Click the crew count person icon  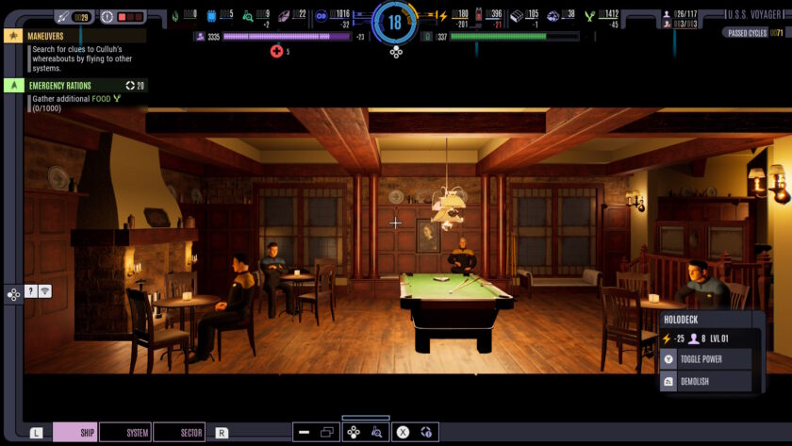667,14
